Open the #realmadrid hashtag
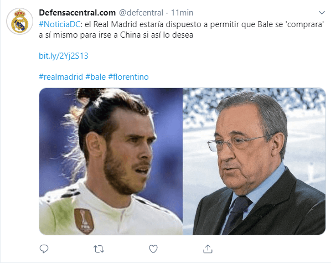 [61, 76]
